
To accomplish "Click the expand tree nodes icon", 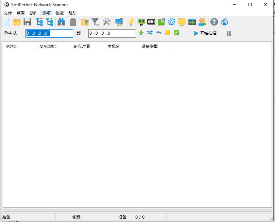I will tap(39, 22).
